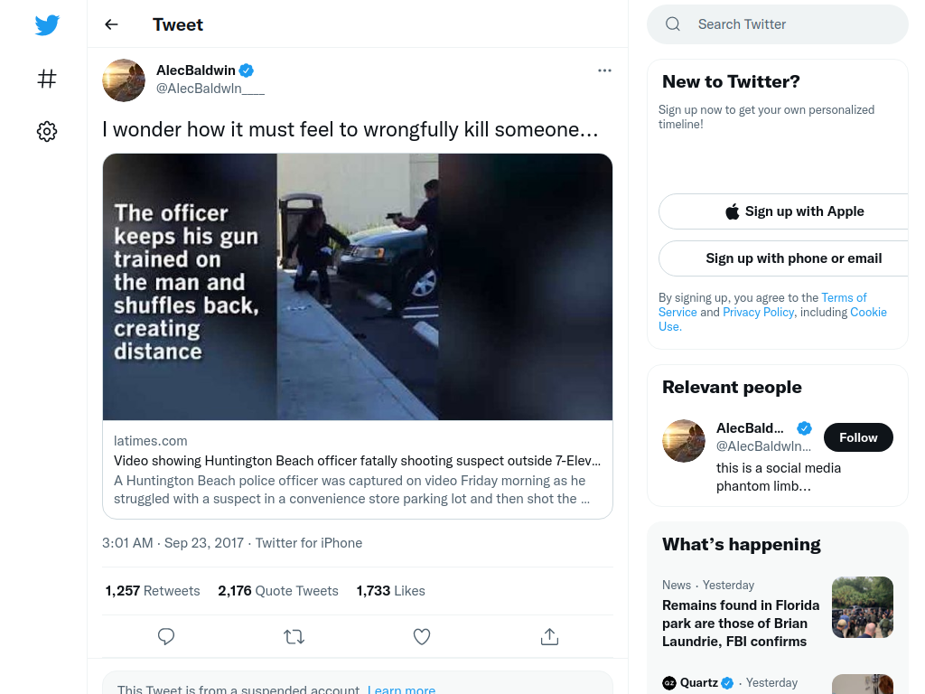Like the tweet with the heart icon
This screenshot has width=925, height=694.
point(422,636)
